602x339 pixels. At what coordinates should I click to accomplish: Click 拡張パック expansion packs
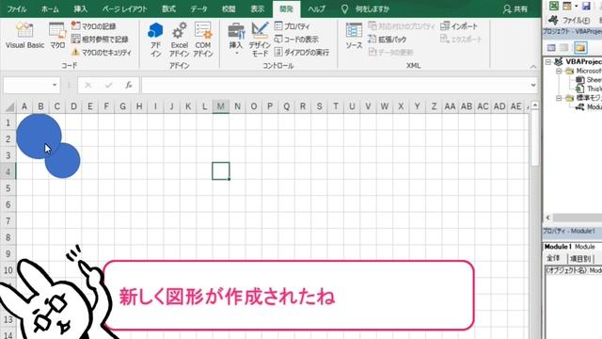point(387,39)
